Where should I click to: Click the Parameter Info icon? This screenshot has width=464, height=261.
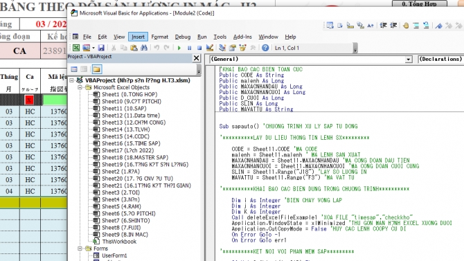point(360,26)
